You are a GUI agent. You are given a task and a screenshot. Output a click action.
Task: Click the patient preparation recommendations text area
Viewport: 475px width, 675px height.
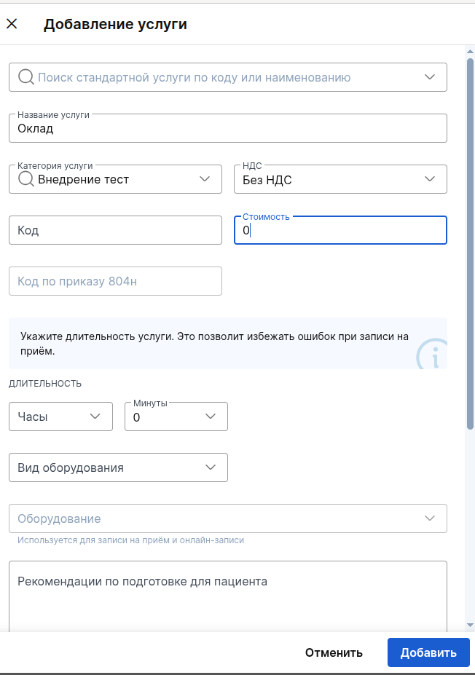pos(228,596)
